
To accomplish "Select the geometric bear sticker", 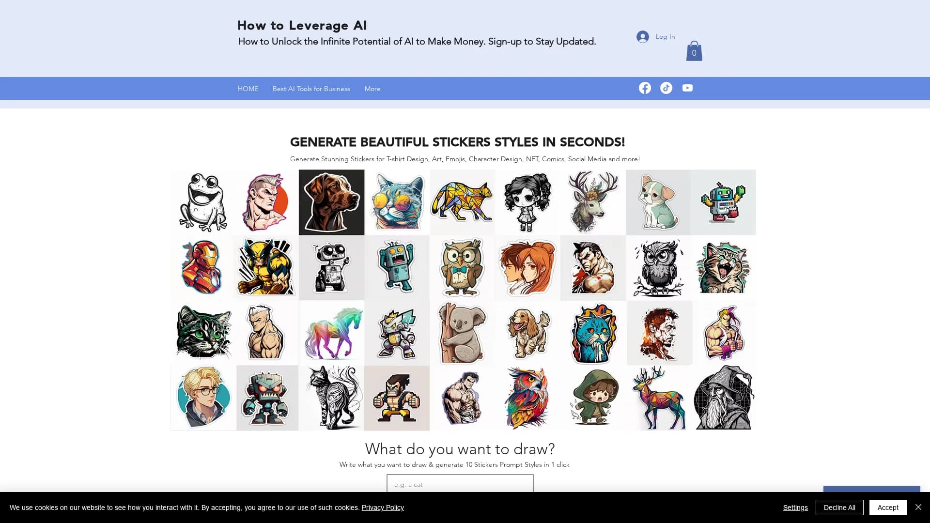I will 463,202.
